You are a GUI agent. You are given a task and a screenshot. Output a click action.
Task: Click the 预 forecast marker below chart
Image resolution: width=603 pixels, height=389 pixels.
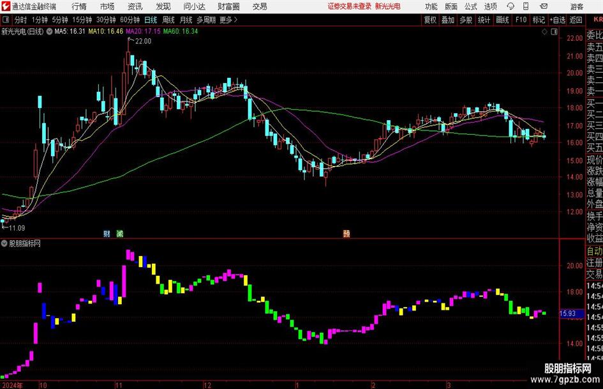click(346, 233)
